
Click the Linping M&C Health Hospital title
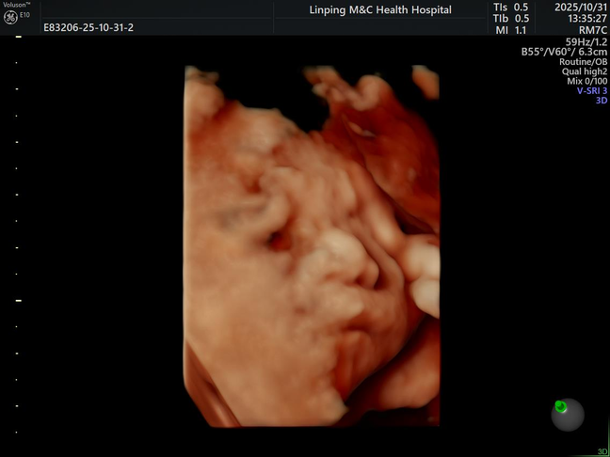380,10
